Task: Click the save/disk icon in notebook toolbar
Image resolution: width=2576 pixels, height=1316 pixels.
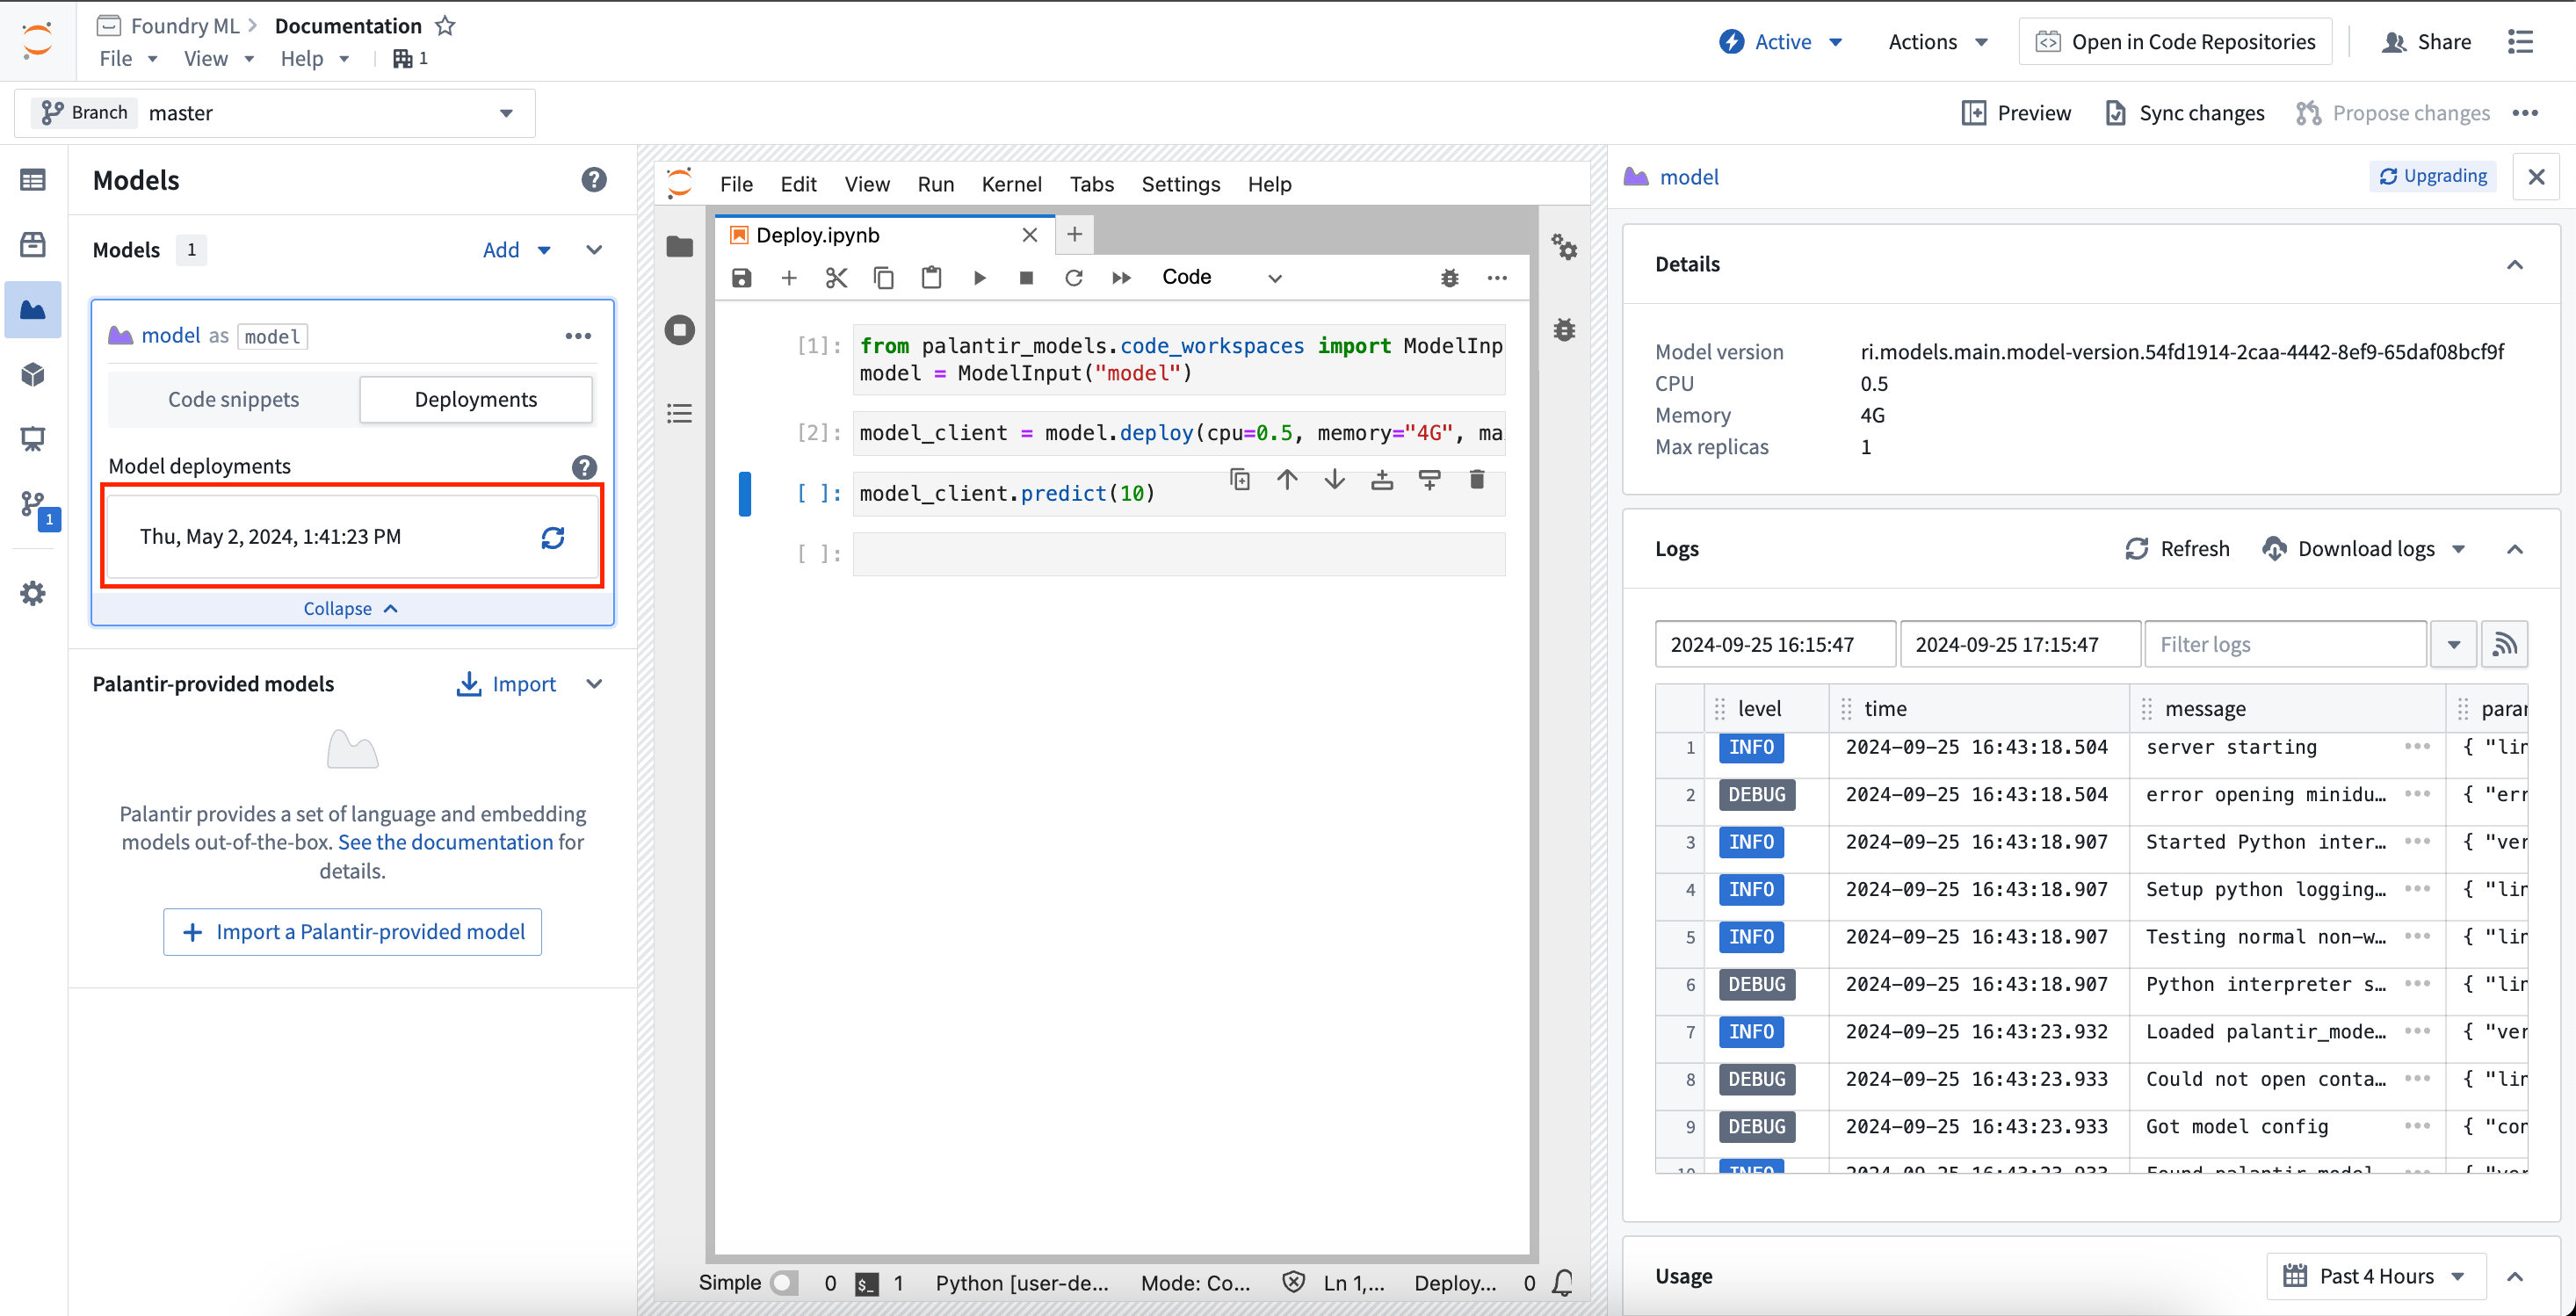Action: tap(740, 277)
